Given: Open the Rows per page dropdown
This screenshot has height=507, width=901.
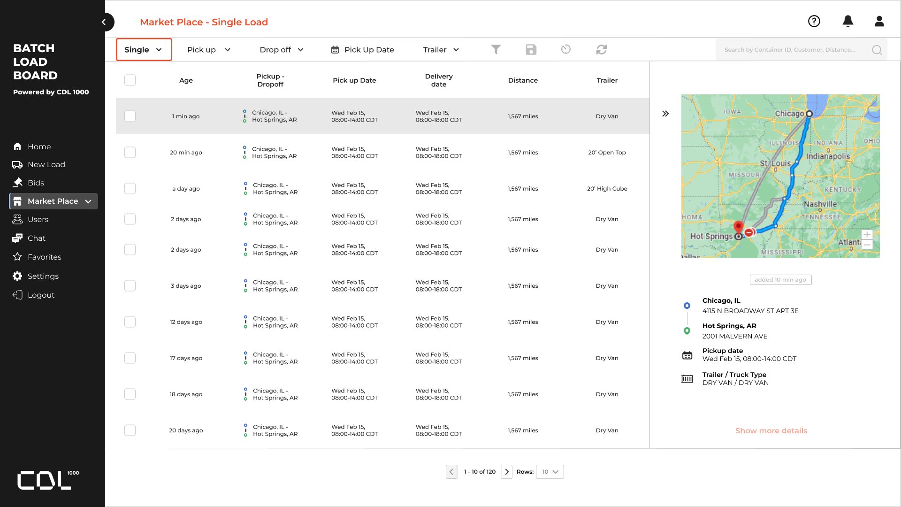Looking at the screenshot, I should [550, 472].
